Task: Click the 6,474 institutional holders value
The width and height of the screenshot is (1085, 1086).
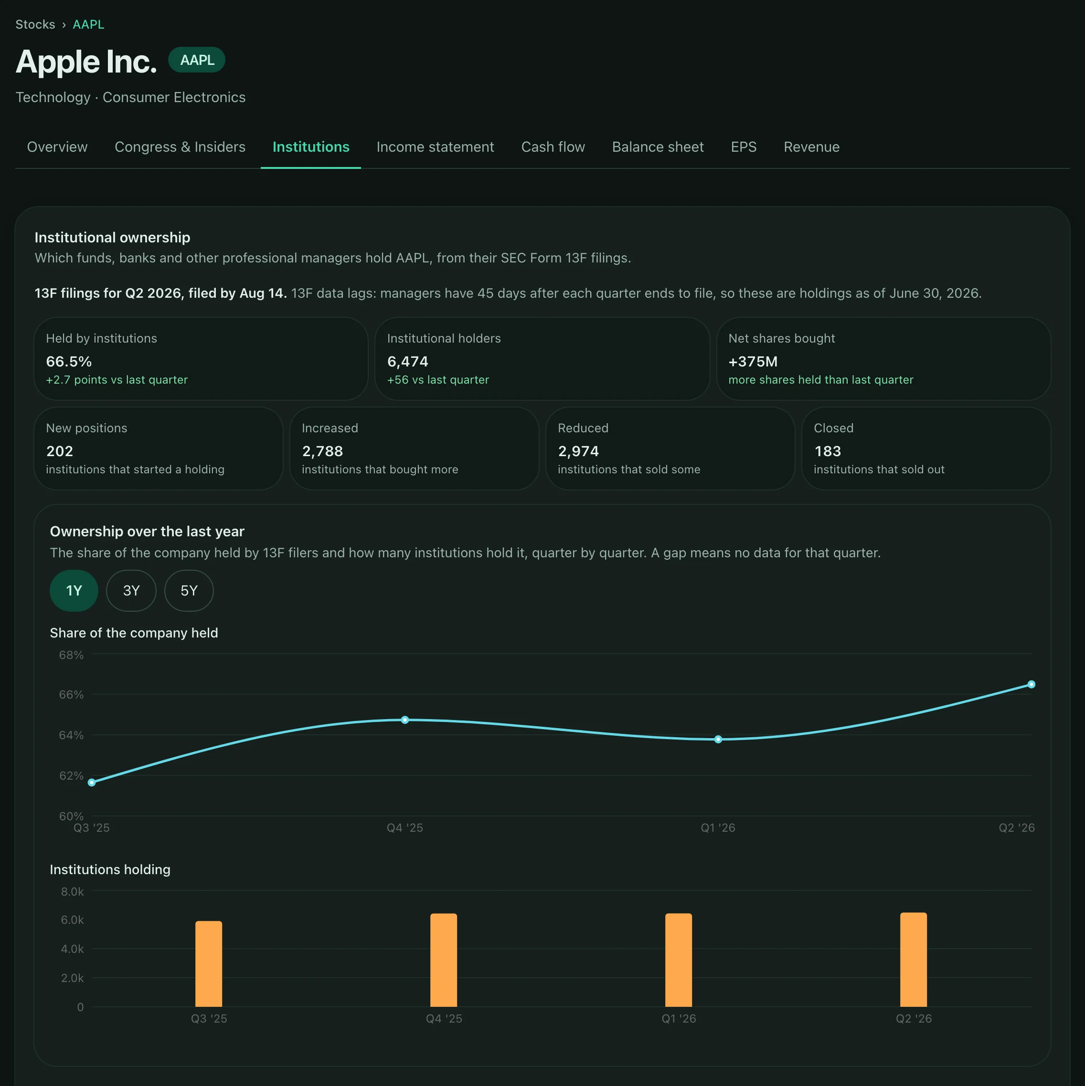Action: [408, 361]
